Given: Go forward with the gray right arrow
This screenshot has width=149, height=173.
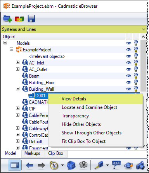Looking at the screenshot, I should (x=42, y=165).
